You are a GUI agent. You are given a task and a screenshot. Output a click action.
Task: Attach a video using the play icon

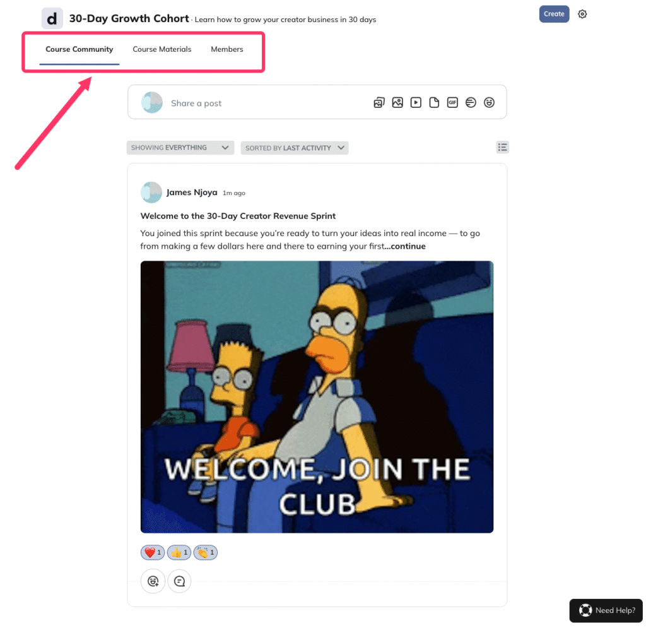tap(416, 103)
